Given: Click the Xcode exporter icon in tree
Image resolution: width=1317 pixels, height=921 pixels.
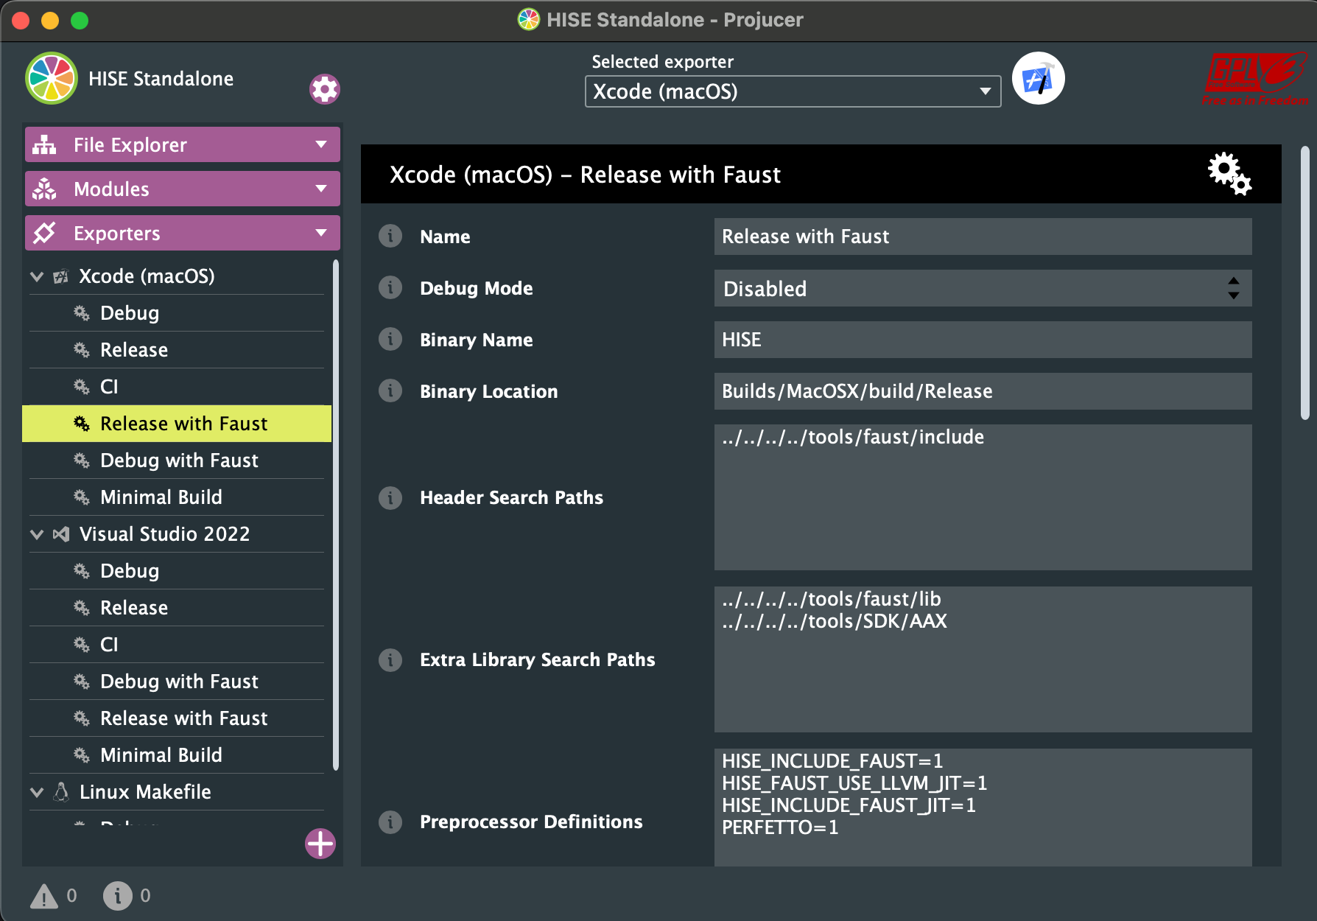Looking at the screenshot, I should coord(61,276).
